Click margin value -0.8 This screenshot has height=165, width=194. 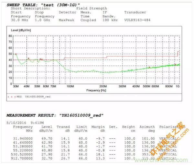[x=100, y=150]
